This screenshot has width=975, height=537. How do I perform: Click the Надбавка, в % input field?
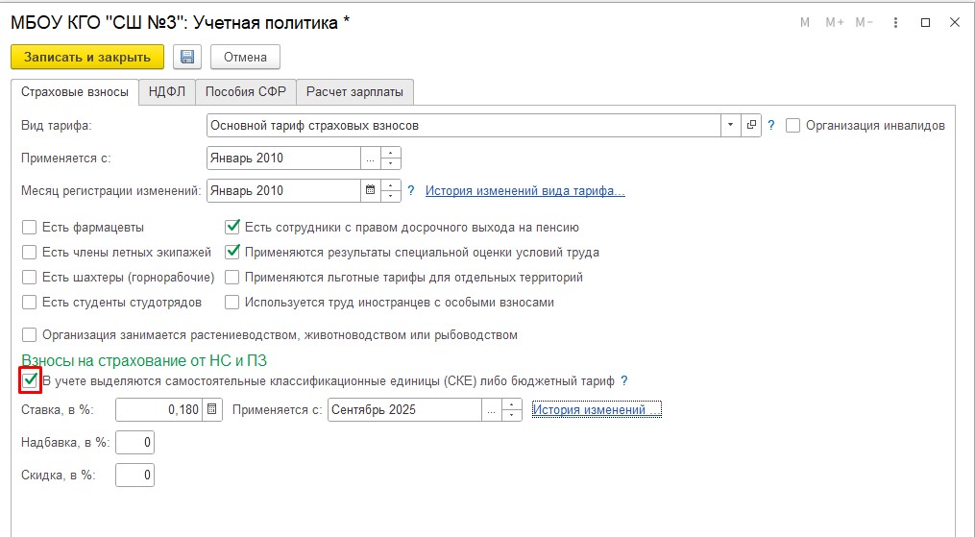pyautogui.click(x=134, y=443)
